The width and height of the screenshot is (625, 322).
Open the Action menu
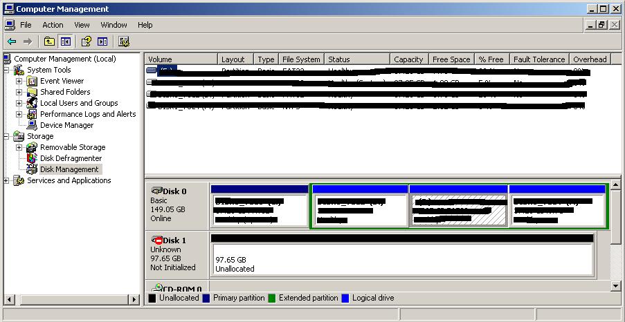(x=53, y=25)
